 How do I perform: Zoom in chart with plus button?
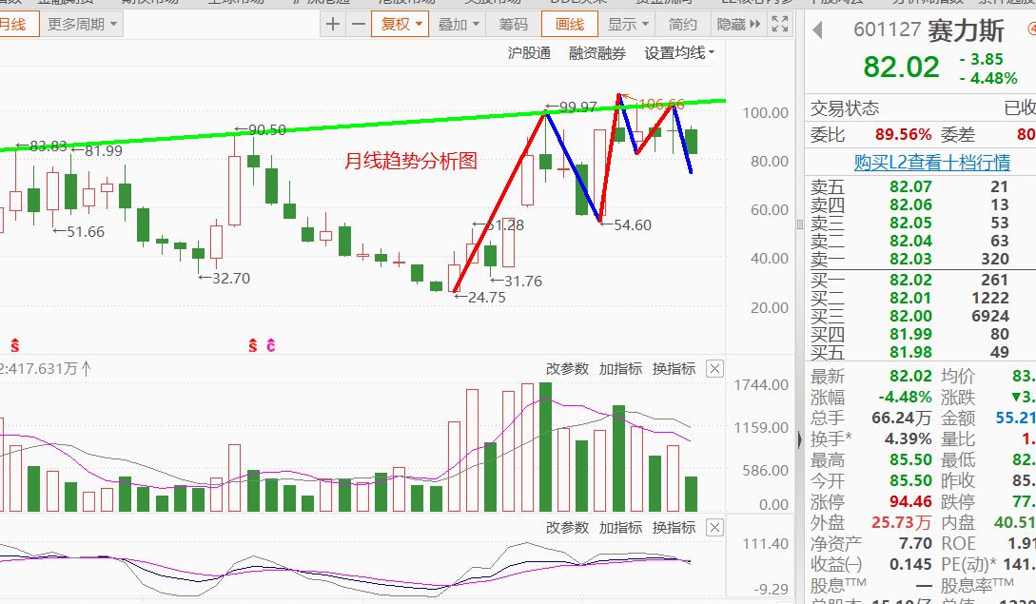click(x=333, y=25)
